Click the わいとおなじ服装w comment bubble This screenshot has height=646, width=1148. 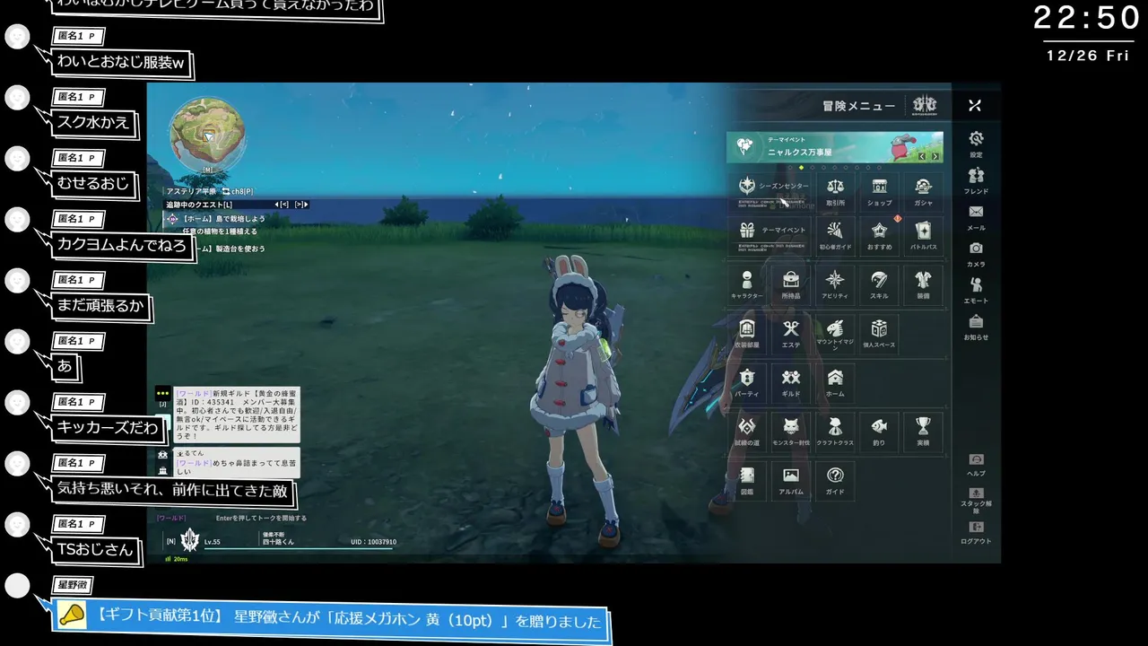click(x=123, y=63)
